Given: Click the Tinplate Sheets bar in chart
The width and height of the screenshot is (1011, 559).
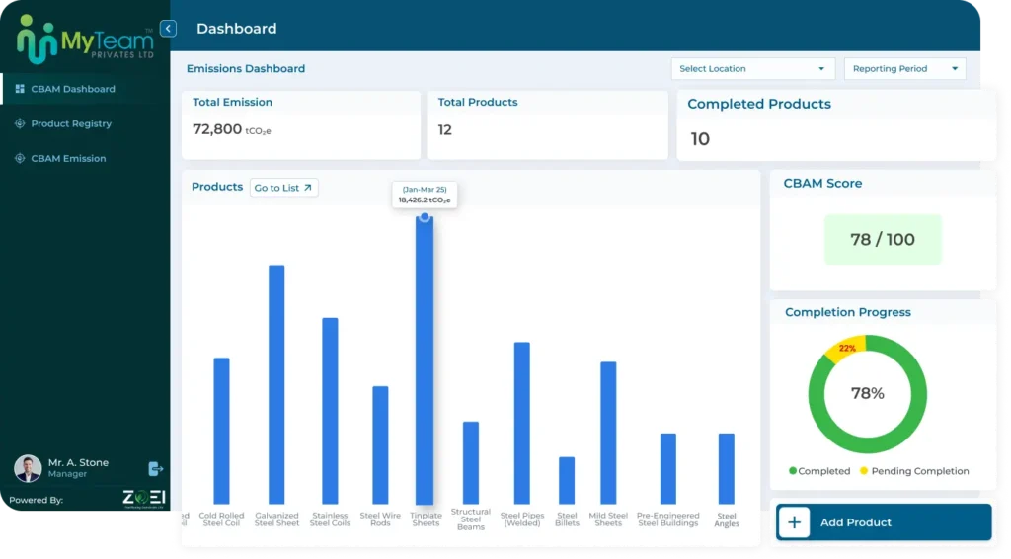Looking at the screenshot, I should pyautogui.click(x=425, y=360).
